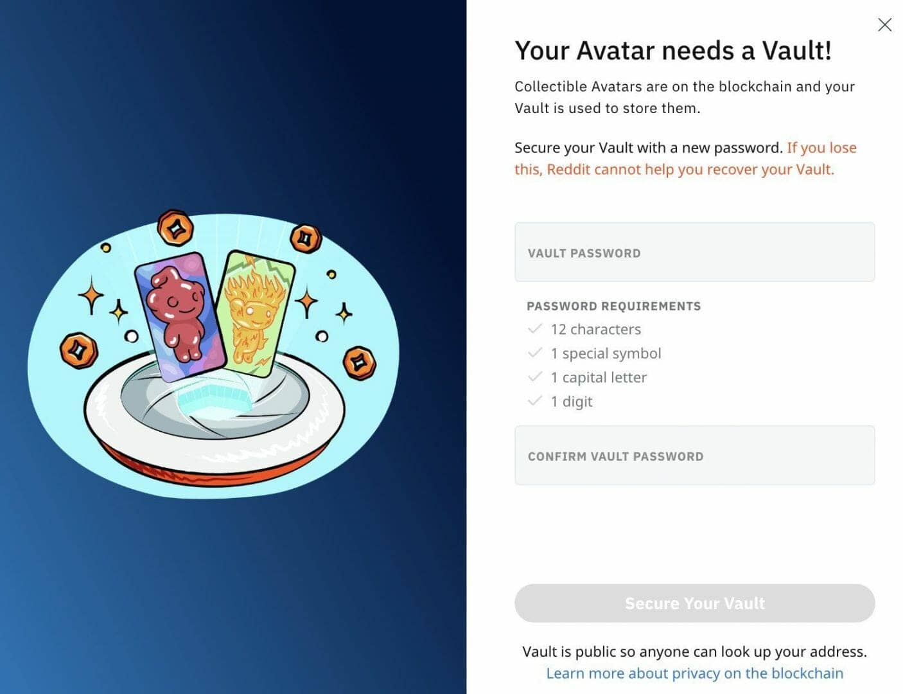Click the 1 capital letter checkmark
This screenshot has width=903, height=694.
tap(535, 377)
